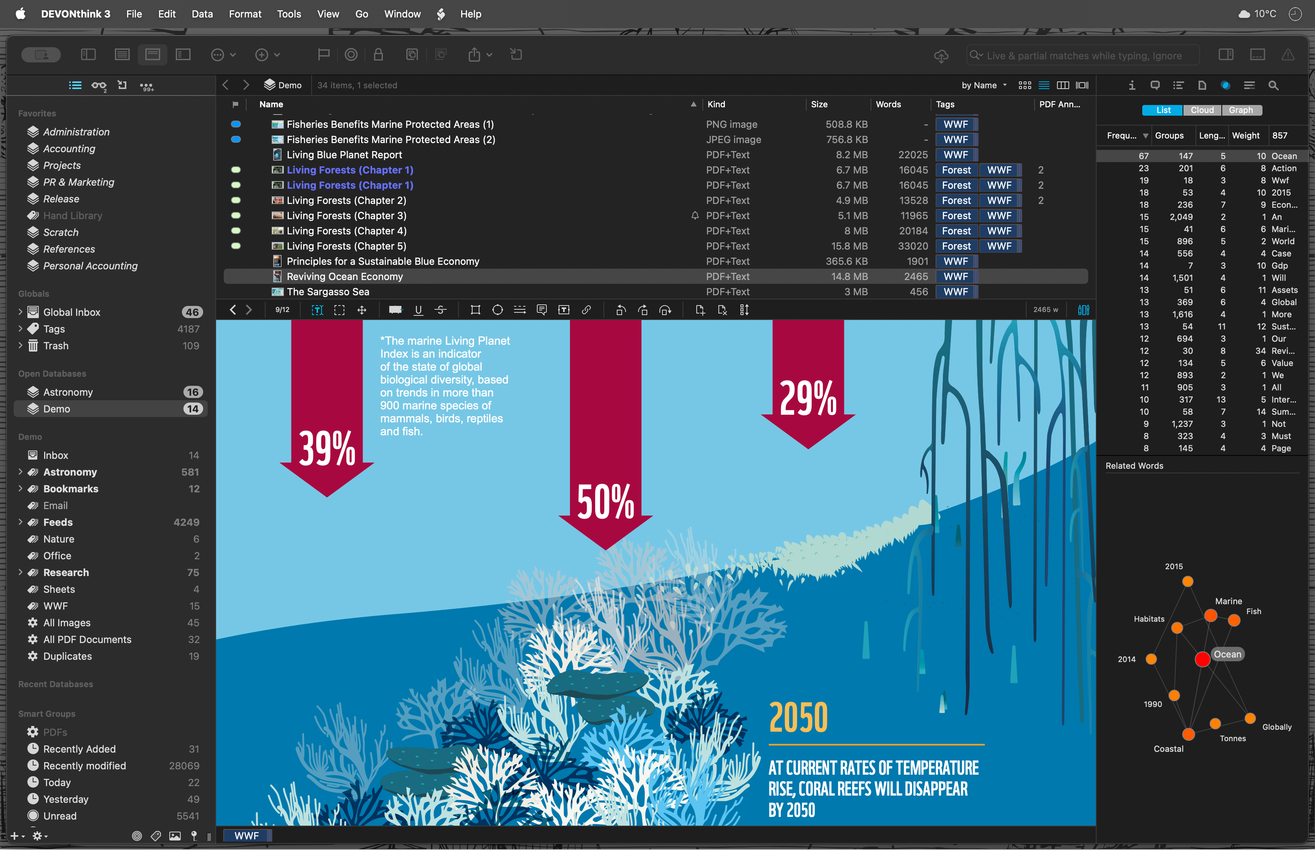This screenshot has width=1315, height=850.
Task: Click green label of Living Forests (Chapter 2)
Action: pos(236,201)
